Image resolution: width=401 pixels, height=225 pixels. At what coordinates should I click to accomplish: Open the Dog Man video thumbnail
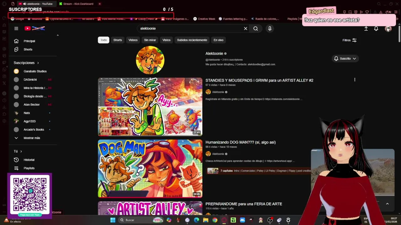click(x=150, y=169)
